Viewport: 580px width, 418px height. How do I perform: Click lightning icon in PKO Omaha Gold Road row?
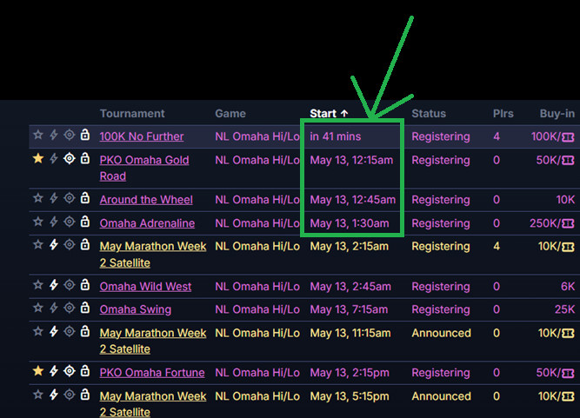point(54,158)
